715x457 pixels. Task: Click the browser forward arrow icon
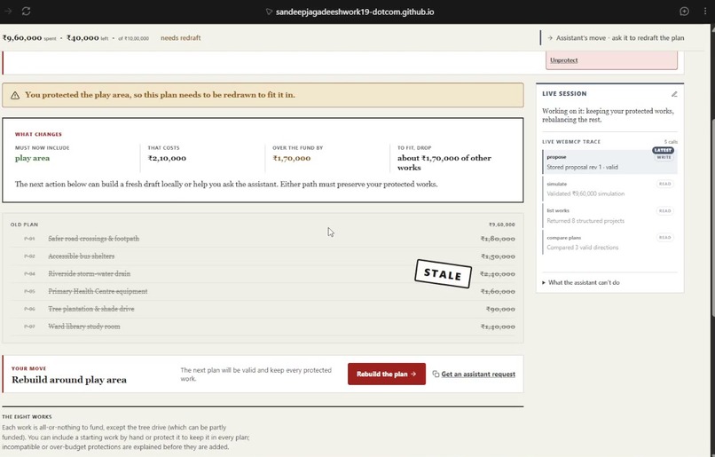(8, 12)
